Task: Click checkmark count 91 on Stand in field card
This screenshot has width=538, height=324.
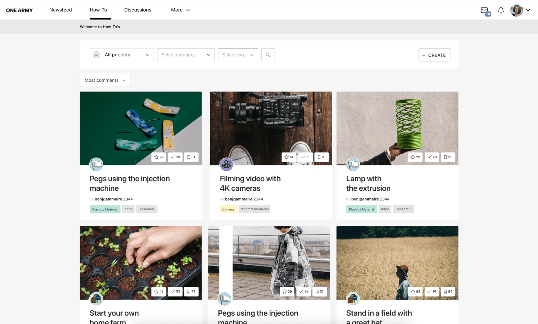Action: click(432, 292)
